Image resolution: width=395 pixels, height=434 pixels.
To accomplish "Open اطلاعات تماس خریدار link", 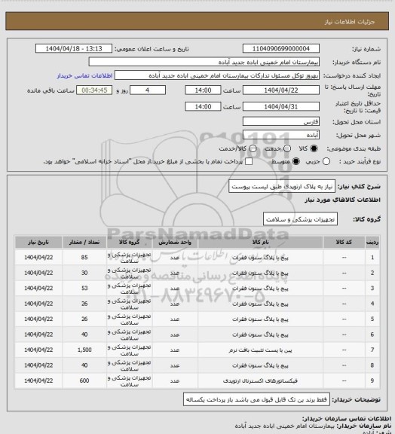I will pos(84,75).
